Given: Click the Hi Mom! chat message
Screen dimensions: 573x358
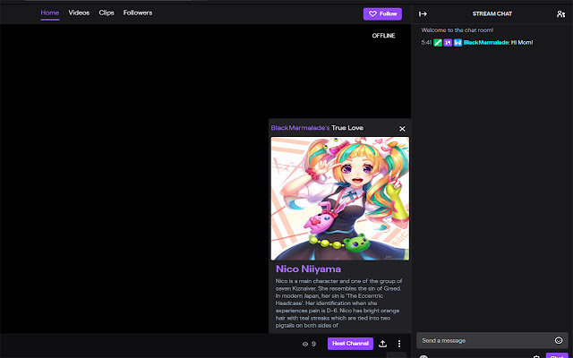Looking at the screenshot, I should coord(522,43).
